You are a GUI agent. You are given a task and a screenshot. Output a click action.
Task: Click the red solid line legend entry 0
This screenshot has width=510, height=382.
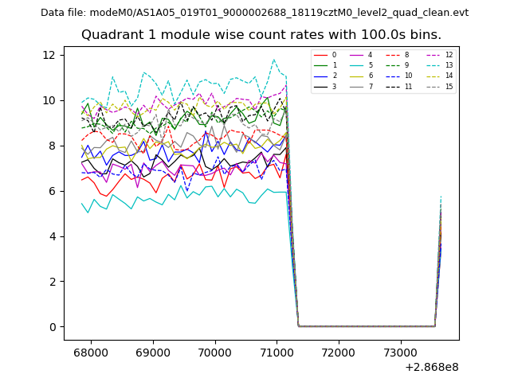point(327,55)
